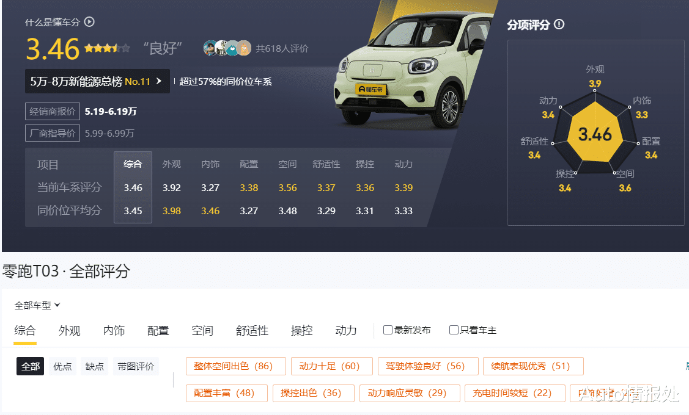689x415 pixels.
Task: Switch to the 动力 review tab
Action: click(346, 330)
